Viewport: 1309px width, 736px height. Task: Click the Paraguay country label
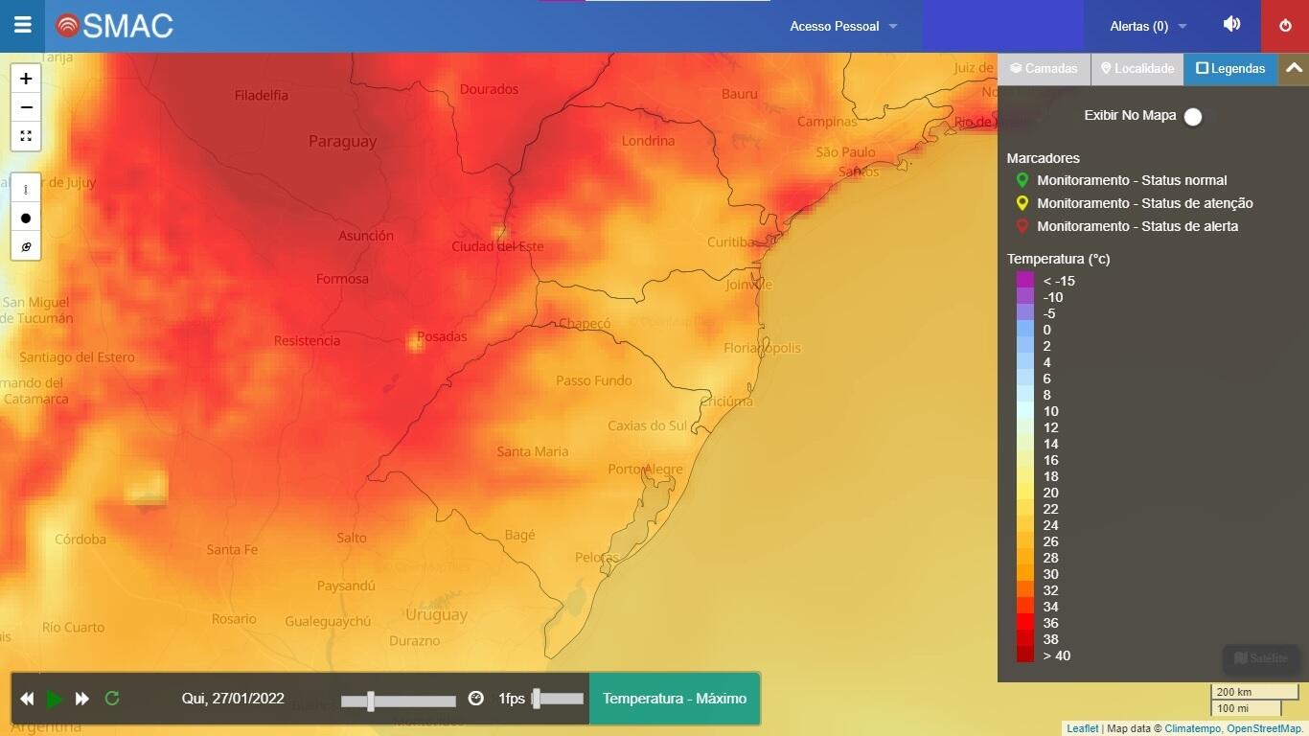coord(342,141)
